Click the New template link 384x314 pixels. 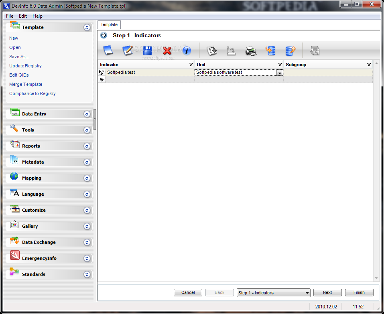coord(14,38)
